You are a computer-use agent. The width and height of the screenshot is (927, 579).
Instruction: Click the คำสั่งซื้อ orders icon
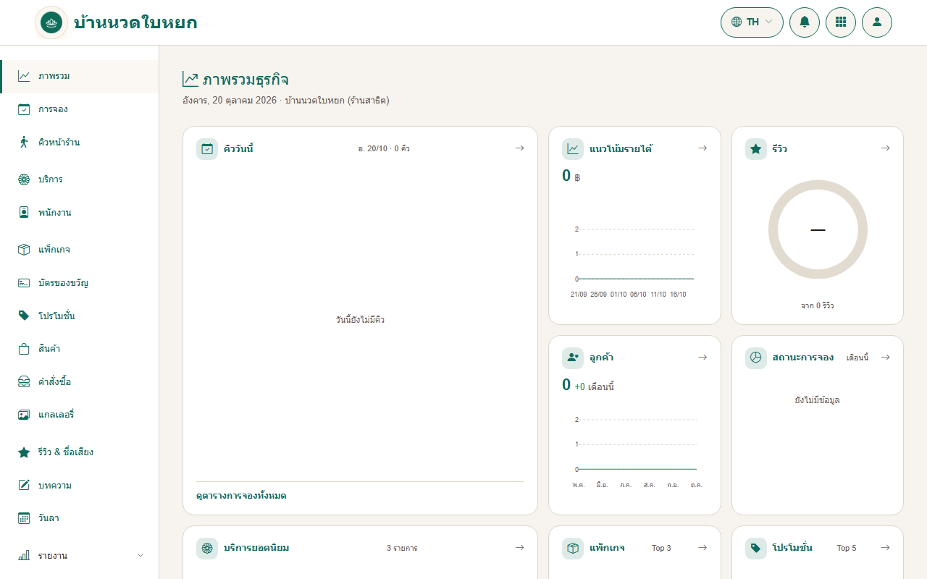point(24,381)
